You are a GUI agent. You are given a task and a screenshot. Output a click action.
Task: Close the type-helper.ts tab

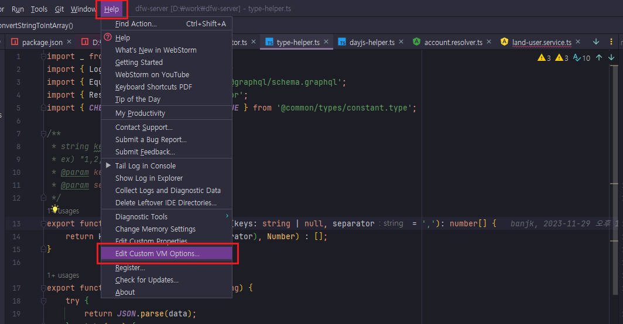coord(326,42)
